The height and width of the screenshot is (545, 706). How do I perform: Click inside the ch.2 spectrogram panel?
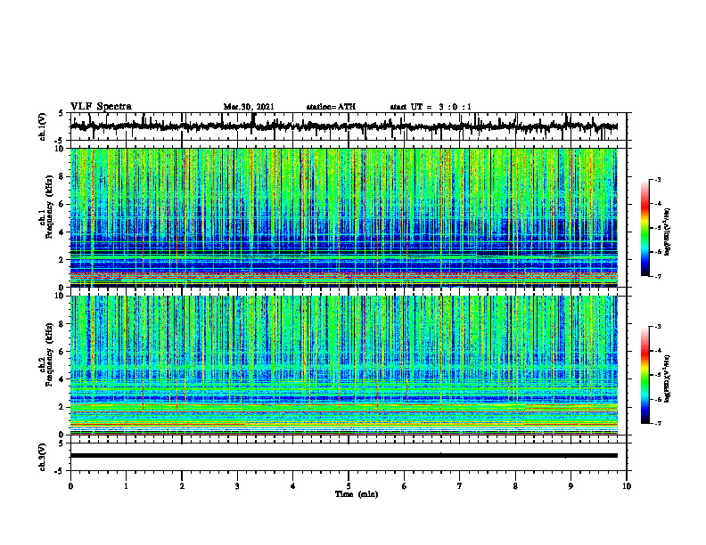344,365
